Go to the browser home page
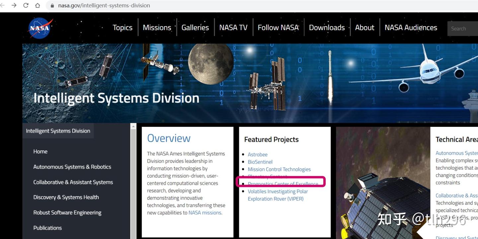This screenshot has height=239, width=478. coord(38,5)
